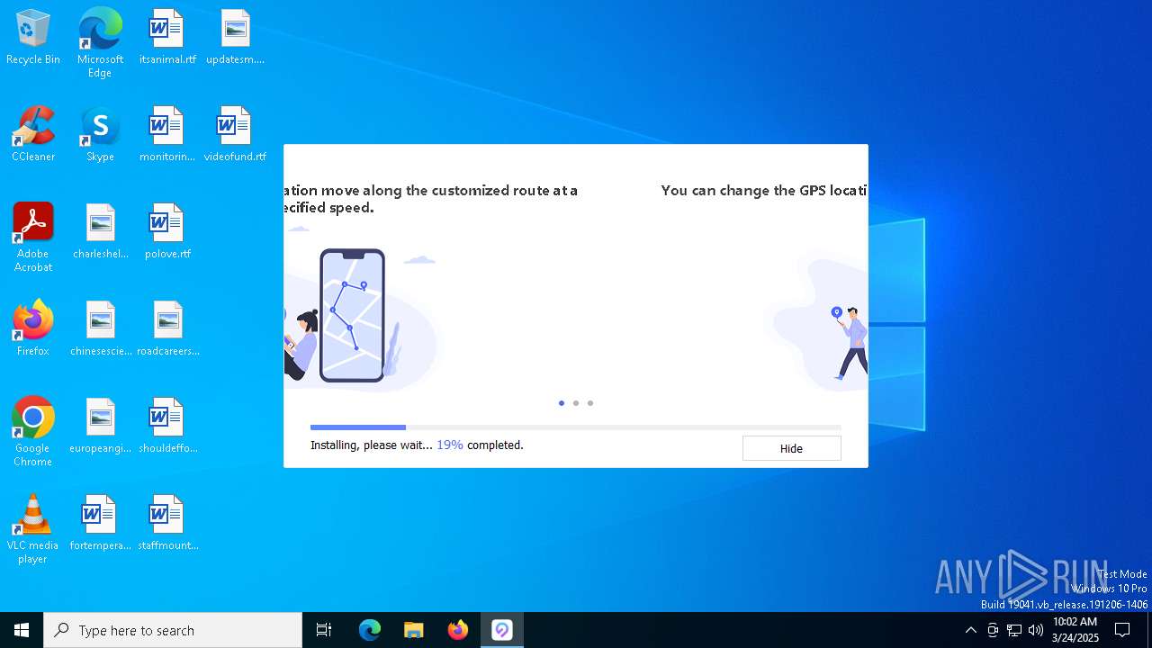The width and height of the screenshot is (1152, 648).
Task: Open Edge from the taskbar
Action: 370,630
